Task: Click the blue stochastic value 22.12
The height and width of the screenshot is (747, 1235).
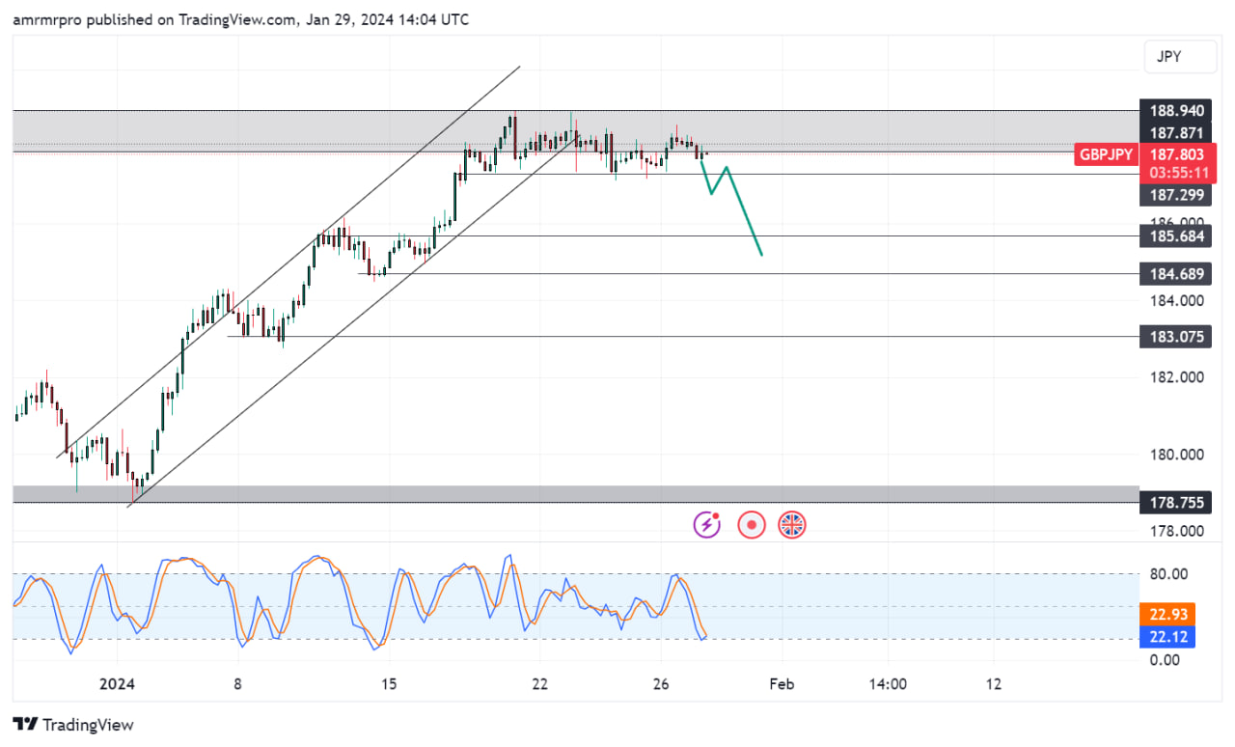Action: coord(1167,637)
